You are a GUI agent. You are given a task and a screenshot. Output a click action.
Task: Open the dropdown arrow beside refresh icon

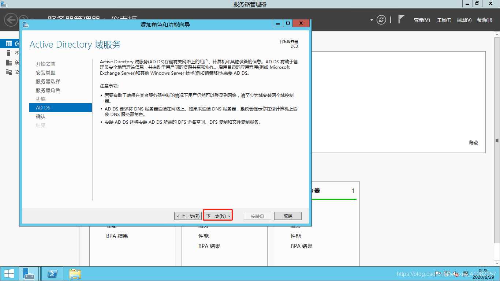tap(372, 20)
